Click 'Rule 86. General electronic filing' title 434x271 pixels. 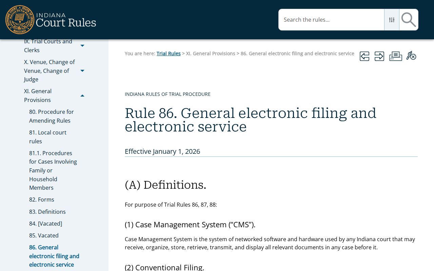click(x=251, y=120)
